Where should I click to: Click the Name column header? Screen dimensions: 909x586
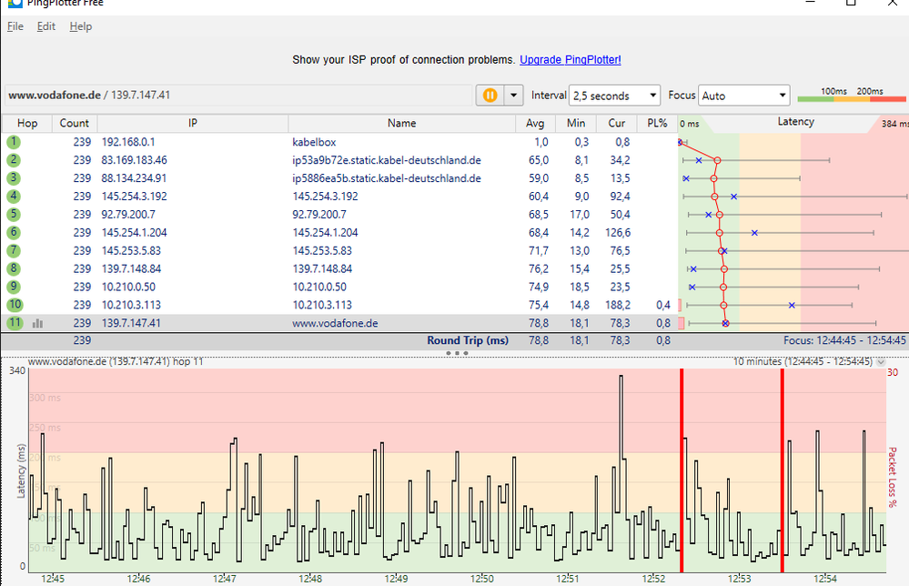(x=402, y=124)
